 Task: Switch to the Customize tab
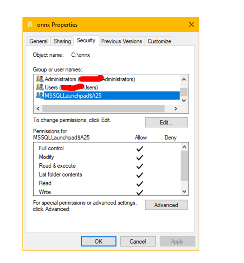[159, 41]
